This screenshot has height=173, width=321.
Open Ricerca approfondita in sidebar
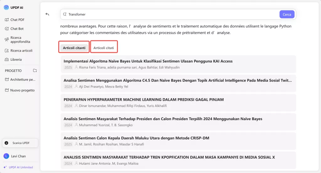[18, 40]
